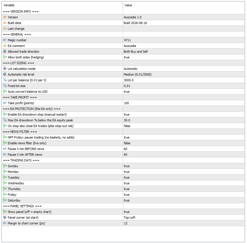Click the enum icon next to Panel corner
This screenshot has height=243, width=247.
coord(5,218)
